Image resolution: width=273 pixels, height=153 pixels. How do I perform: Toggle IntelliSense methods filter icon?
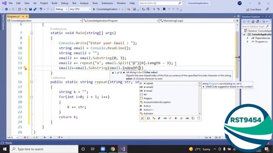pyautogui.click(x=181, y=118)
